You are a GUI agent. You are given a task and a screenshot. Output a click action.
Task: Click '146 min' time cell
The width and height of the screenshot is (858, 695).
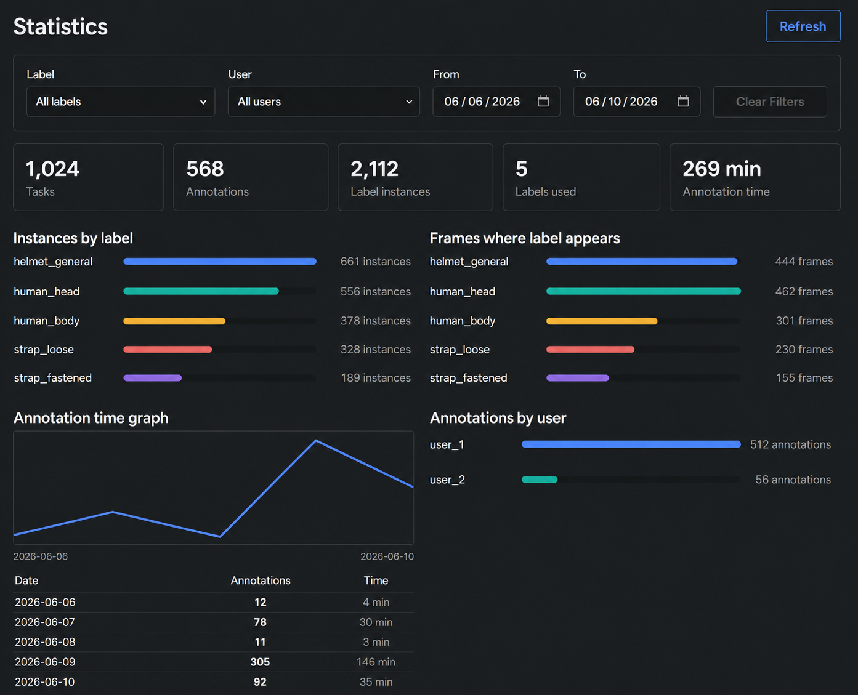[x=376, y=662]
